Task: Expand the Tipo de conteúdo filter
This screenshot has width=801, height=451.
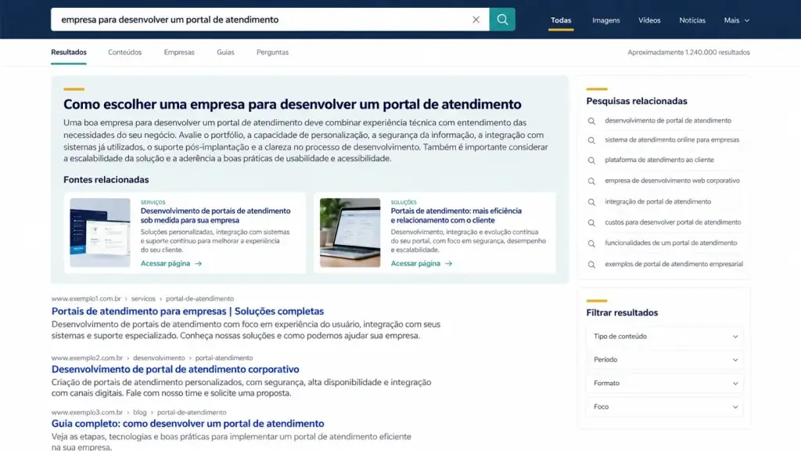Action: click(665, 337)
